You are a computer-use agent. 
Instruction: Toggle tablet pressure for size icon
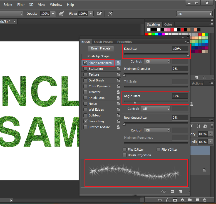(110, 14)
